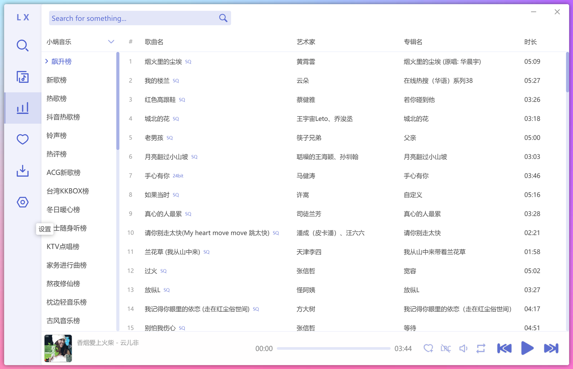This screenshot has height=369, width=573.
Task: Open the search page from sidebar
Action: (x=23, y=45)
